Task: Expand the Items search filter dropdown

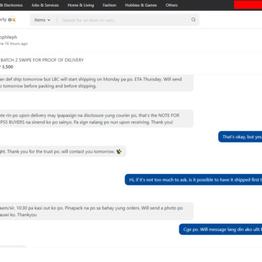Action: (x=42, y=20)
